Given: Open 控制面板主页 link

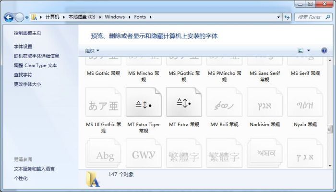Looking at the screenshot, I should (27, 33).
